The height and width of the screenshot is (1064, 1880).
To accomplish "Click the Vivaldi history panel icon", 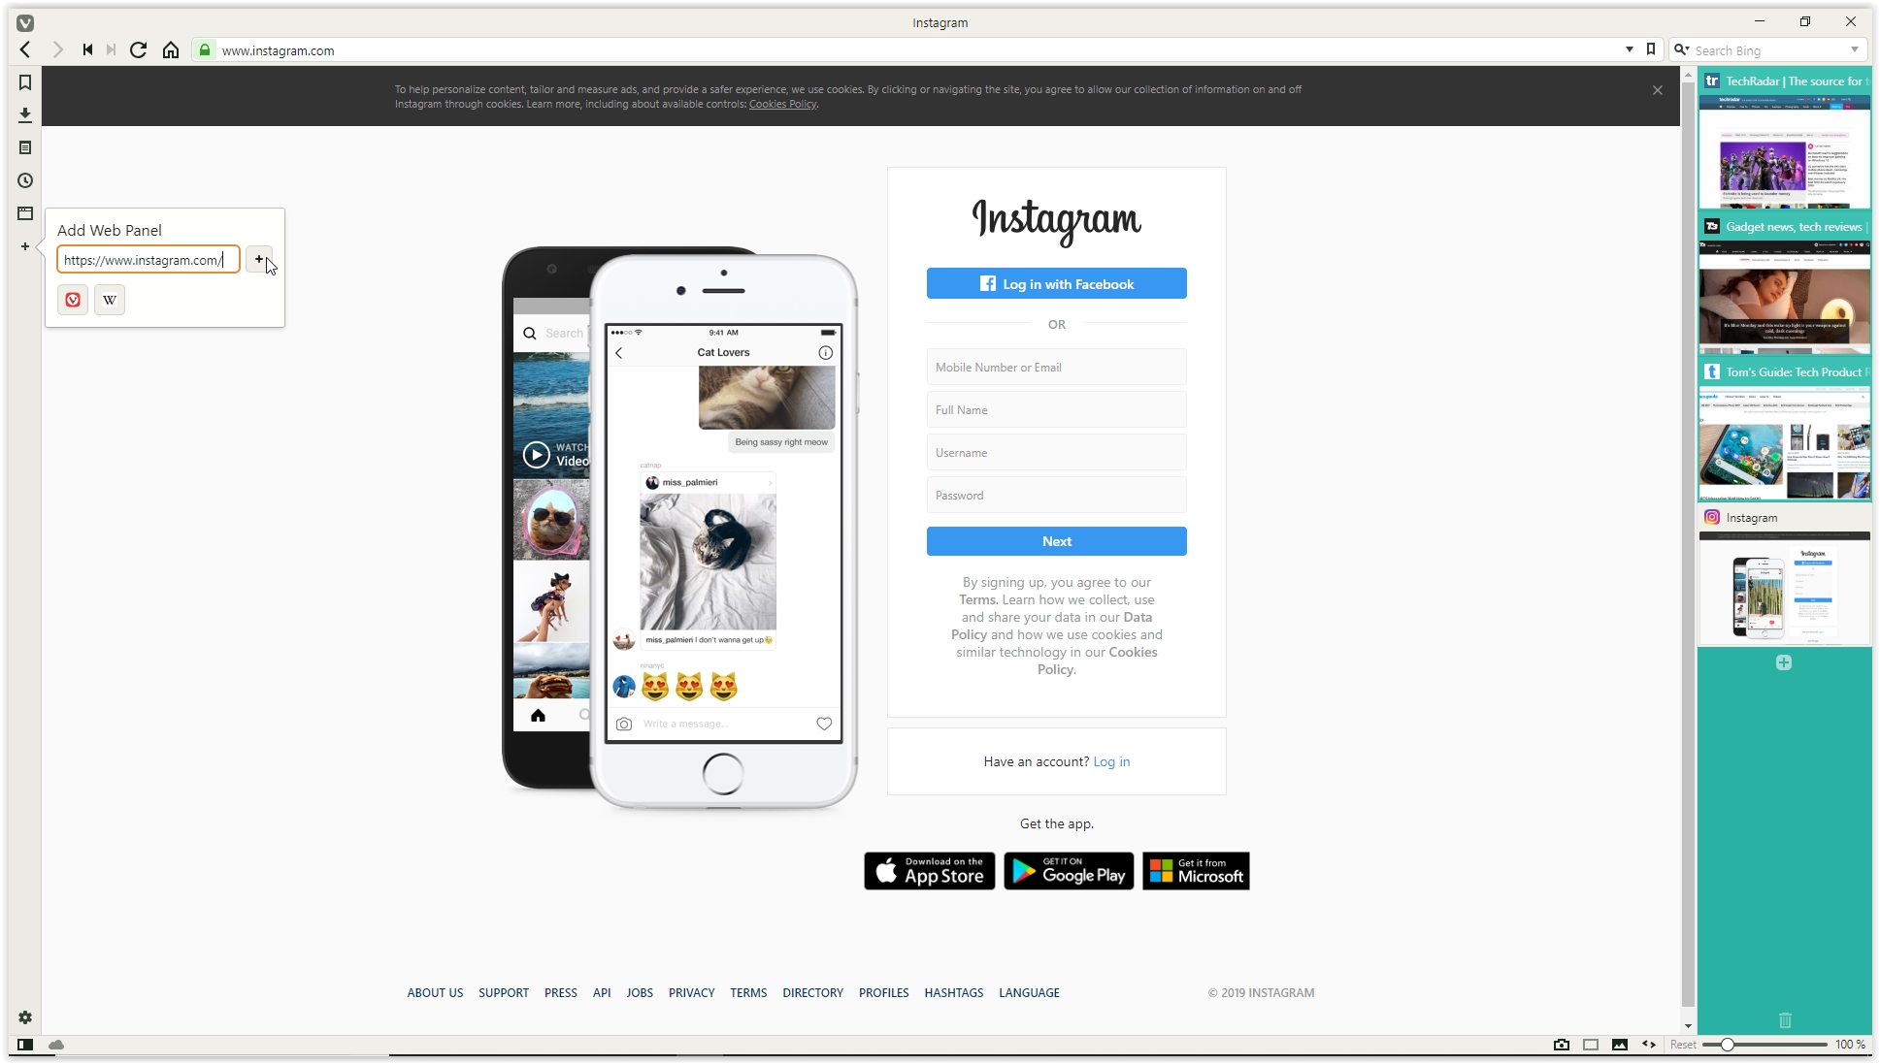I will pyautogui.click(x=24, y=179).
